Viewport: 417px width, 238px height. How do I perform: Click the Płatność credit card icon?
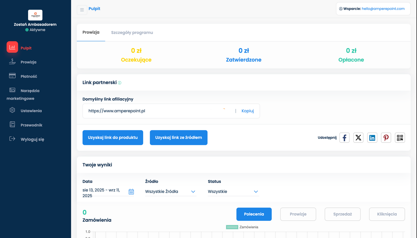[x=12, y=76]
